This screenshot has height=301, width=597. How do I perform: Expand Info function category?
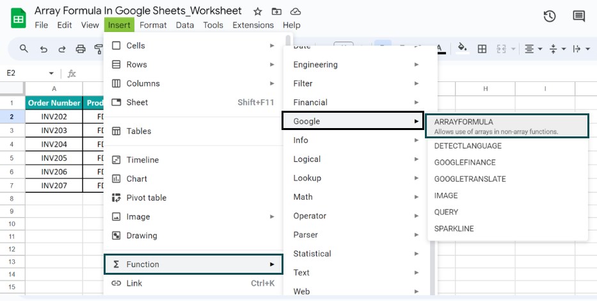[x=356, y=140]
